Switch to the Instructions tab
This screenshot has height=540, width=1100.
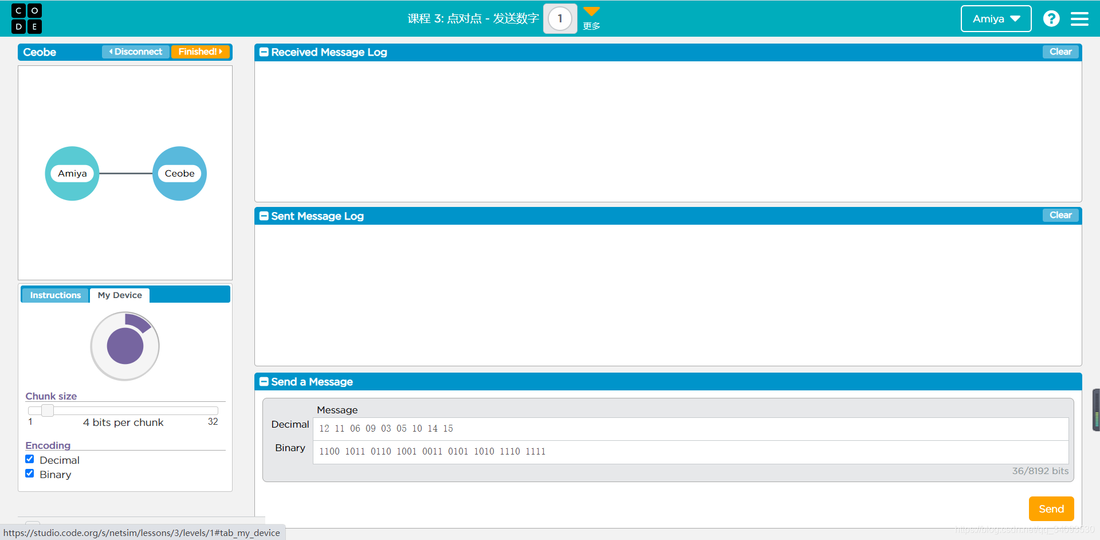click(x=56, y=295)
